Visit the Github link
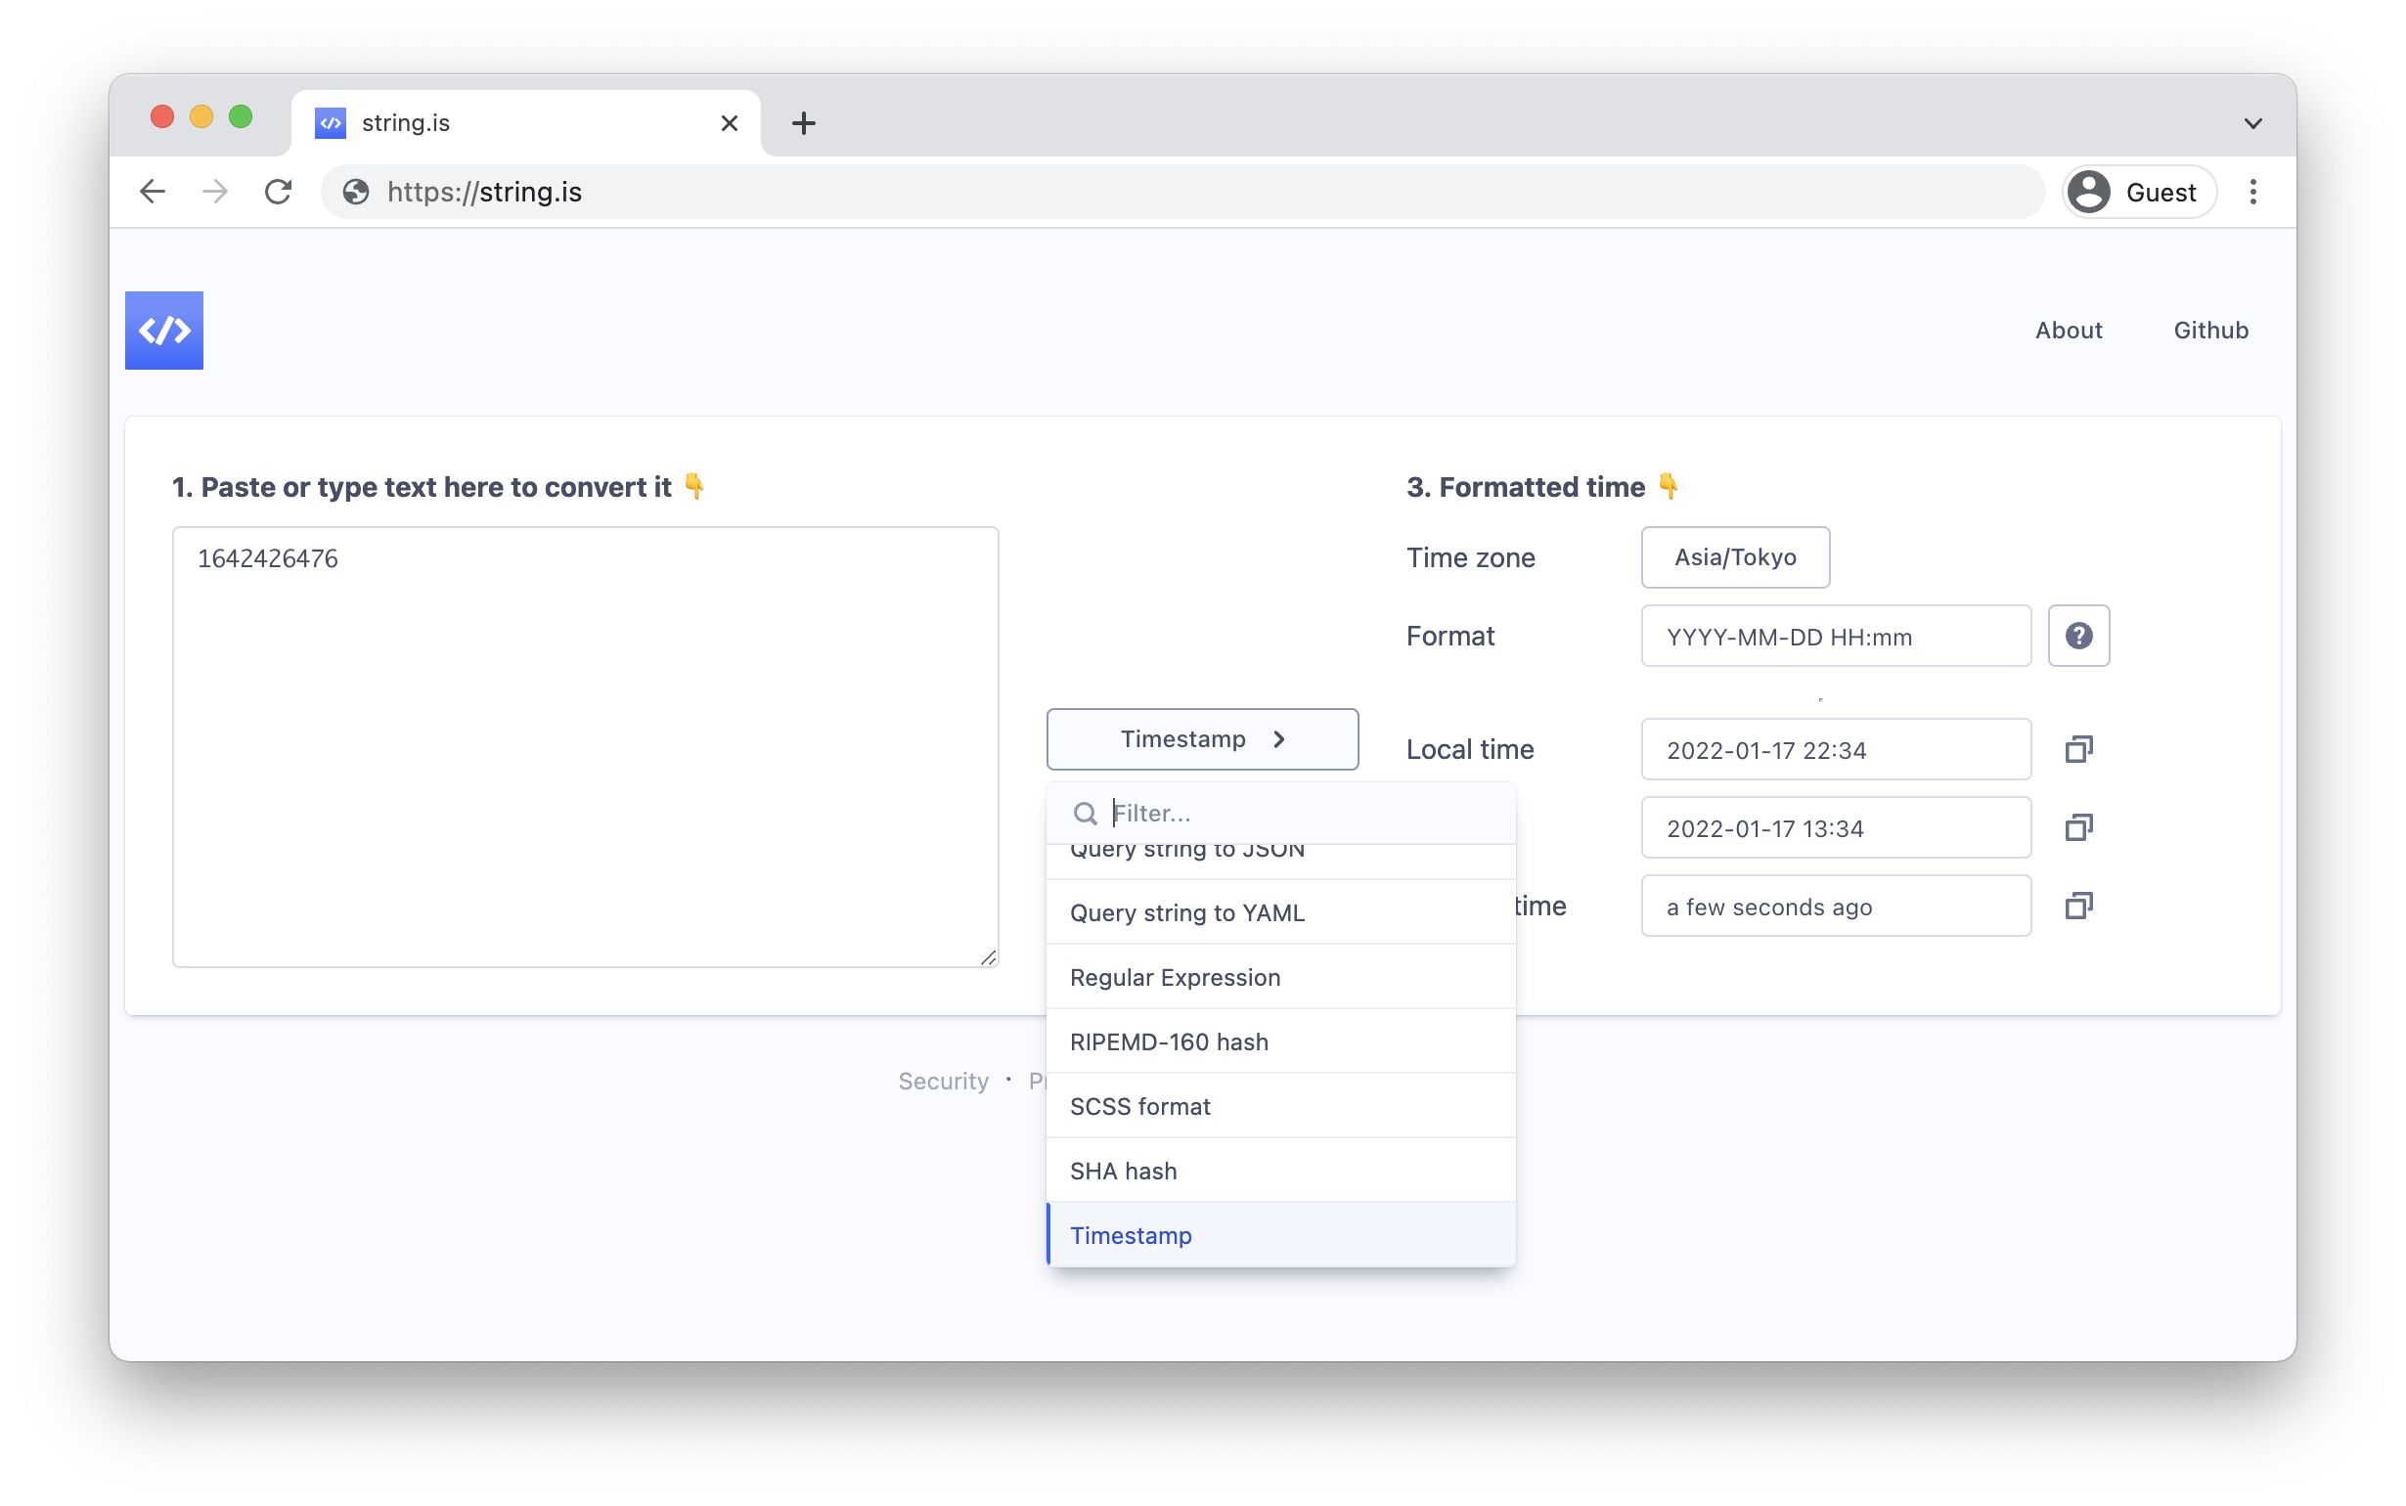The height and width of the screenshot is (1506, 2406). (x=2209, y=330)
